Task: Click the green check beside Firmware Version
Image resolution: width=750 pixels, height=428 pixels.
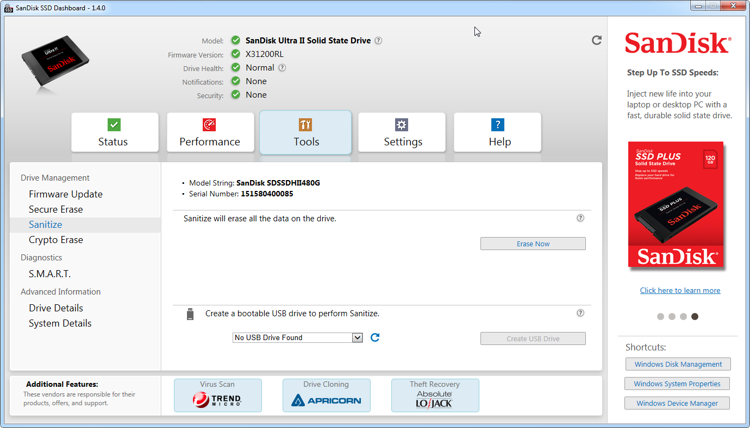Action: coord(235,54)
